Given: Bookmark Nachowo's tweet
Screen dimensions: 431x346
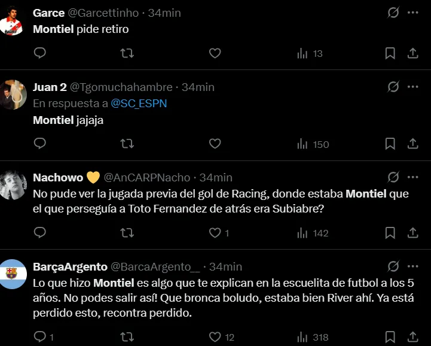Looking at the screenshot, I should pos(390,232).
